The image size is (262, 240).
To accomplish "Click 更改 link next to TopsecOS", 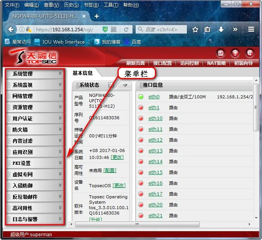I will pos(119,186).
